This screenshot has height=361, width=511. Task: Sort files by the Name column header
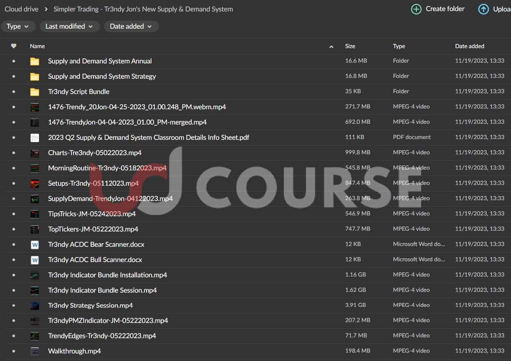37,46
